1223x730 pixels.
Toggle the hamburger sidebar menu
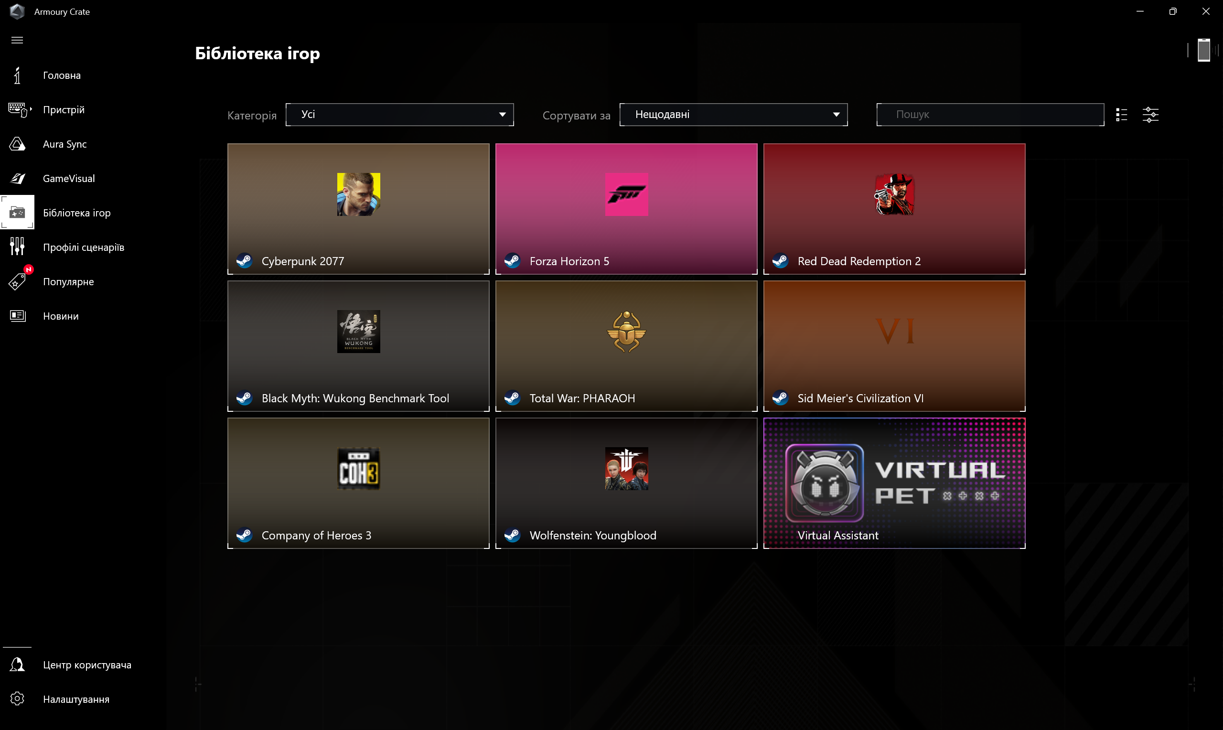pos(17,40)
